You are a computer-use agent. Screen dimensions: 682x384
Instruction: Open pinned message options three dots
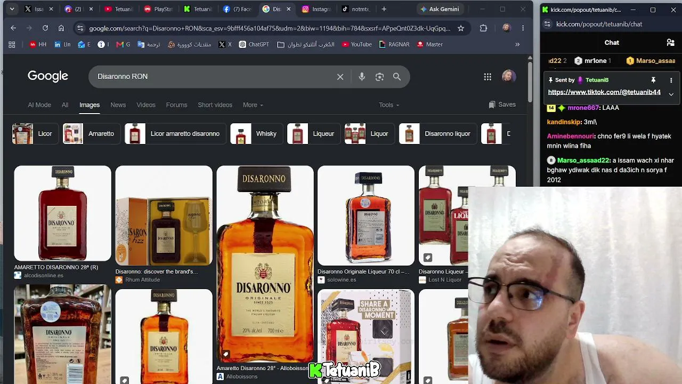click(671, 80)
